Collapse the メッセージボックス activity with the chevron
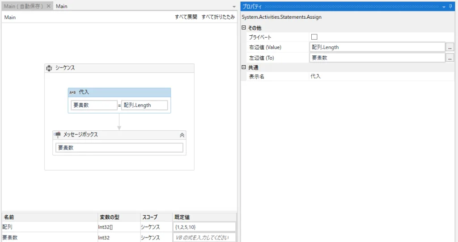This screenshot has height=242, width=458. [x=182, y=135]
